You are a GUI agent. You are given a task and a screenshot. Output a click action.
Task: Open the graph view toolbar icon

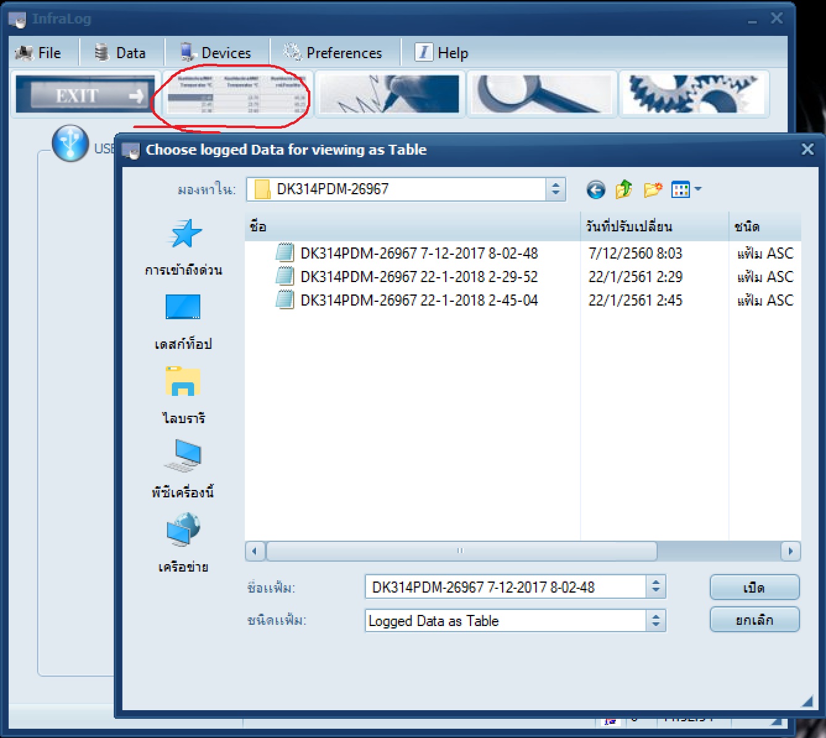[390, 94]
